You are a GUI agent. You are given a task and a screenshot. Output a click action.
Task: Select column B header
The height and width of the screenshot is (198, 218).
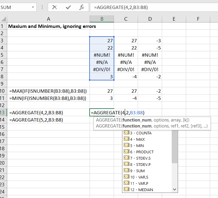(x=102, y=19)
